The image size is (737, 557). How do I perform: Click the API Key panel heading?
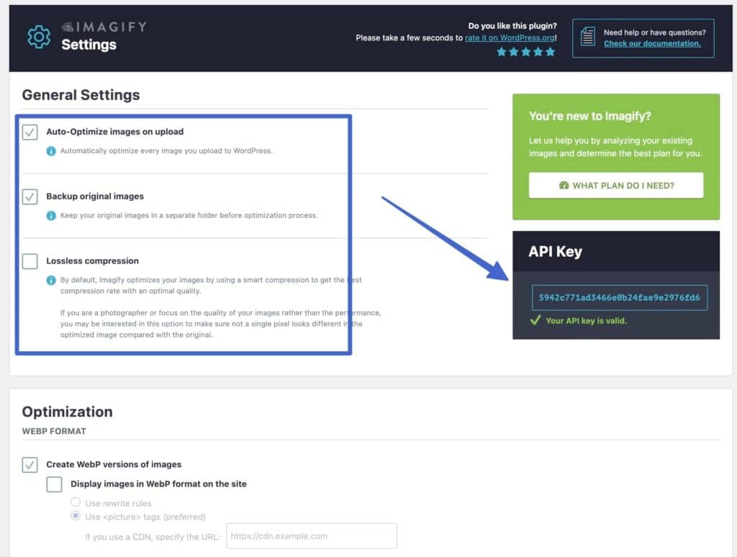[x=555, y=251]
